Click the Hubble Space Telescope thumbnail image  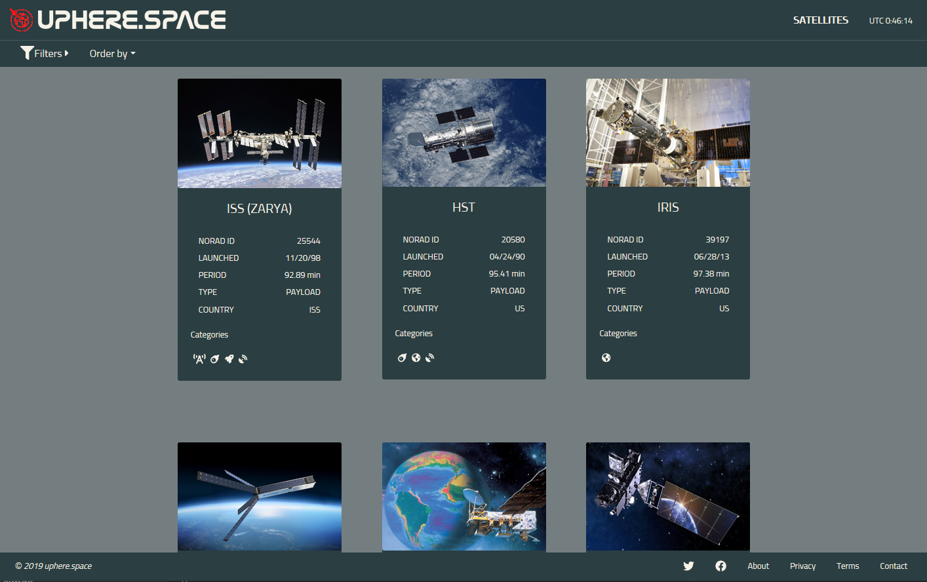pos(464,132)
